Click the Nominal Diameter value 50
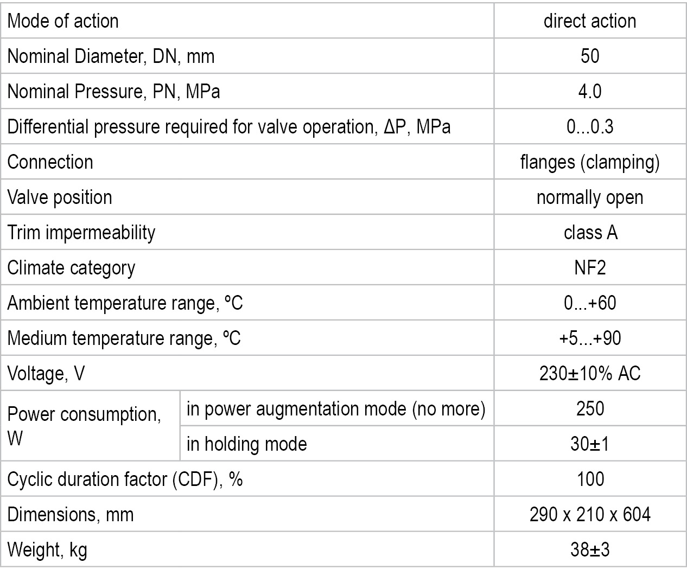 coord(589,56)
